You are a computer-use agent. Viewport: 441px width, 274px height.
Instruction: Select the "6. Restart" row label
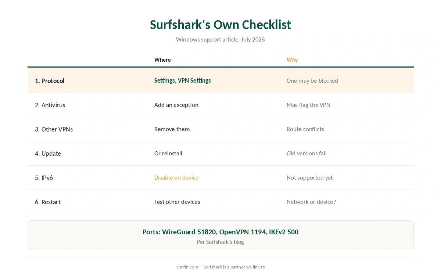click(x=48, y=202)
